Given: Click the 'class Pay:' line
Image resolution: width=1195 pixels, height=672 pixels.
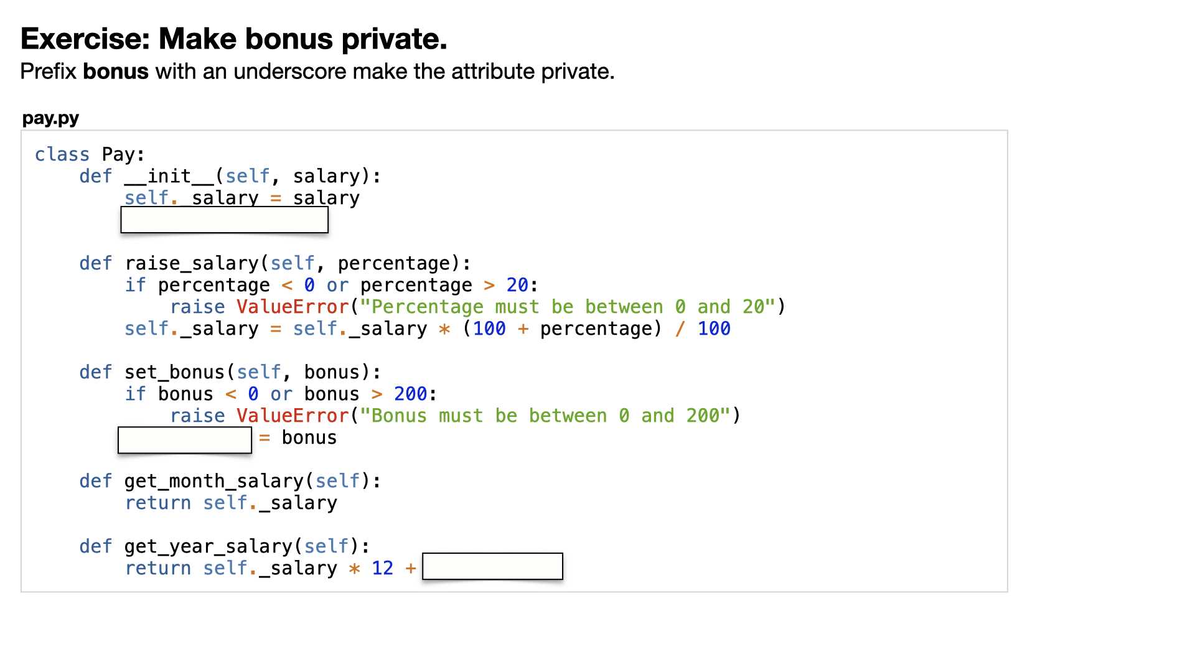Looking at the screenshot, I should [x=90, y=154].
